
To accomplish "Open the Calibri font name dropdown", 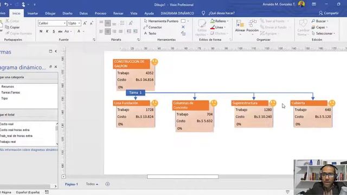I will point(65,23).
